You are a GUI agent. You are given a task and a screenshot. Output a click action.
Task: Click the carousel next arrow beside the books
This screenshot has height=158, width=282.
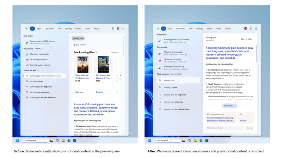point(120,75)
